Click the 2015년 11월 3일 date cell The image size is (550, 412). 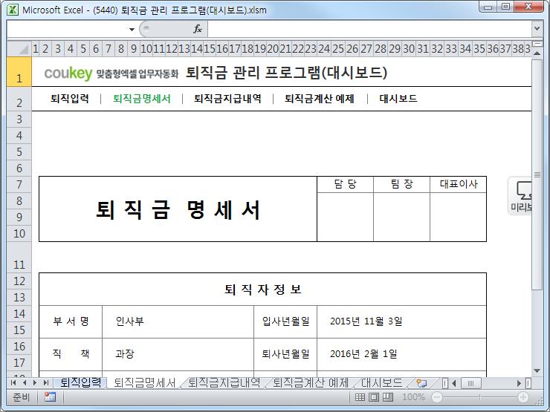coord(401,321)
